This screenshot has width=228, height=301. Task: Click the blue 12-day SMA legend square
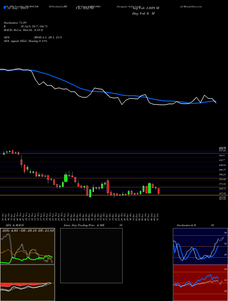(x=5, y=7)
